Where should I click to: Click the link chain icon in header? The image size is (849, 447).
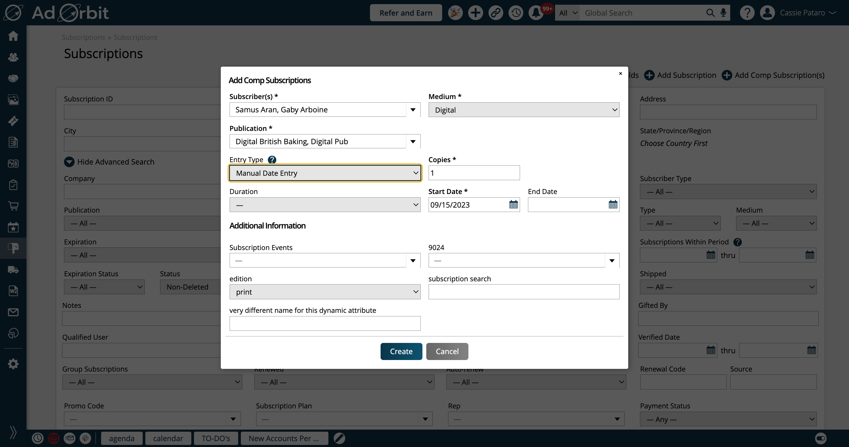(x=495, y=13)
